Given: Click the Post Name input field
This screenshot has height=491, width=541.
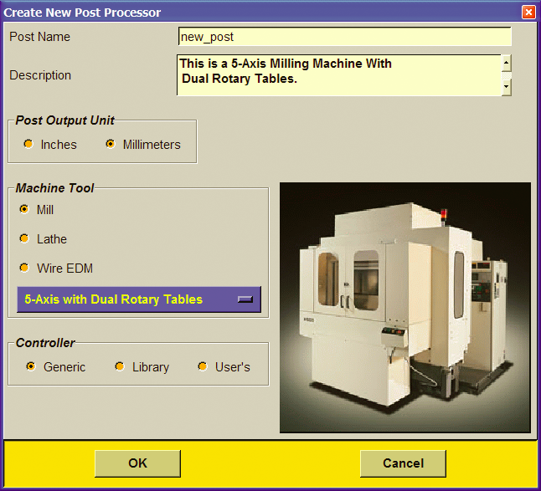Looking at the screenshot, I should [x=345, y=37].
